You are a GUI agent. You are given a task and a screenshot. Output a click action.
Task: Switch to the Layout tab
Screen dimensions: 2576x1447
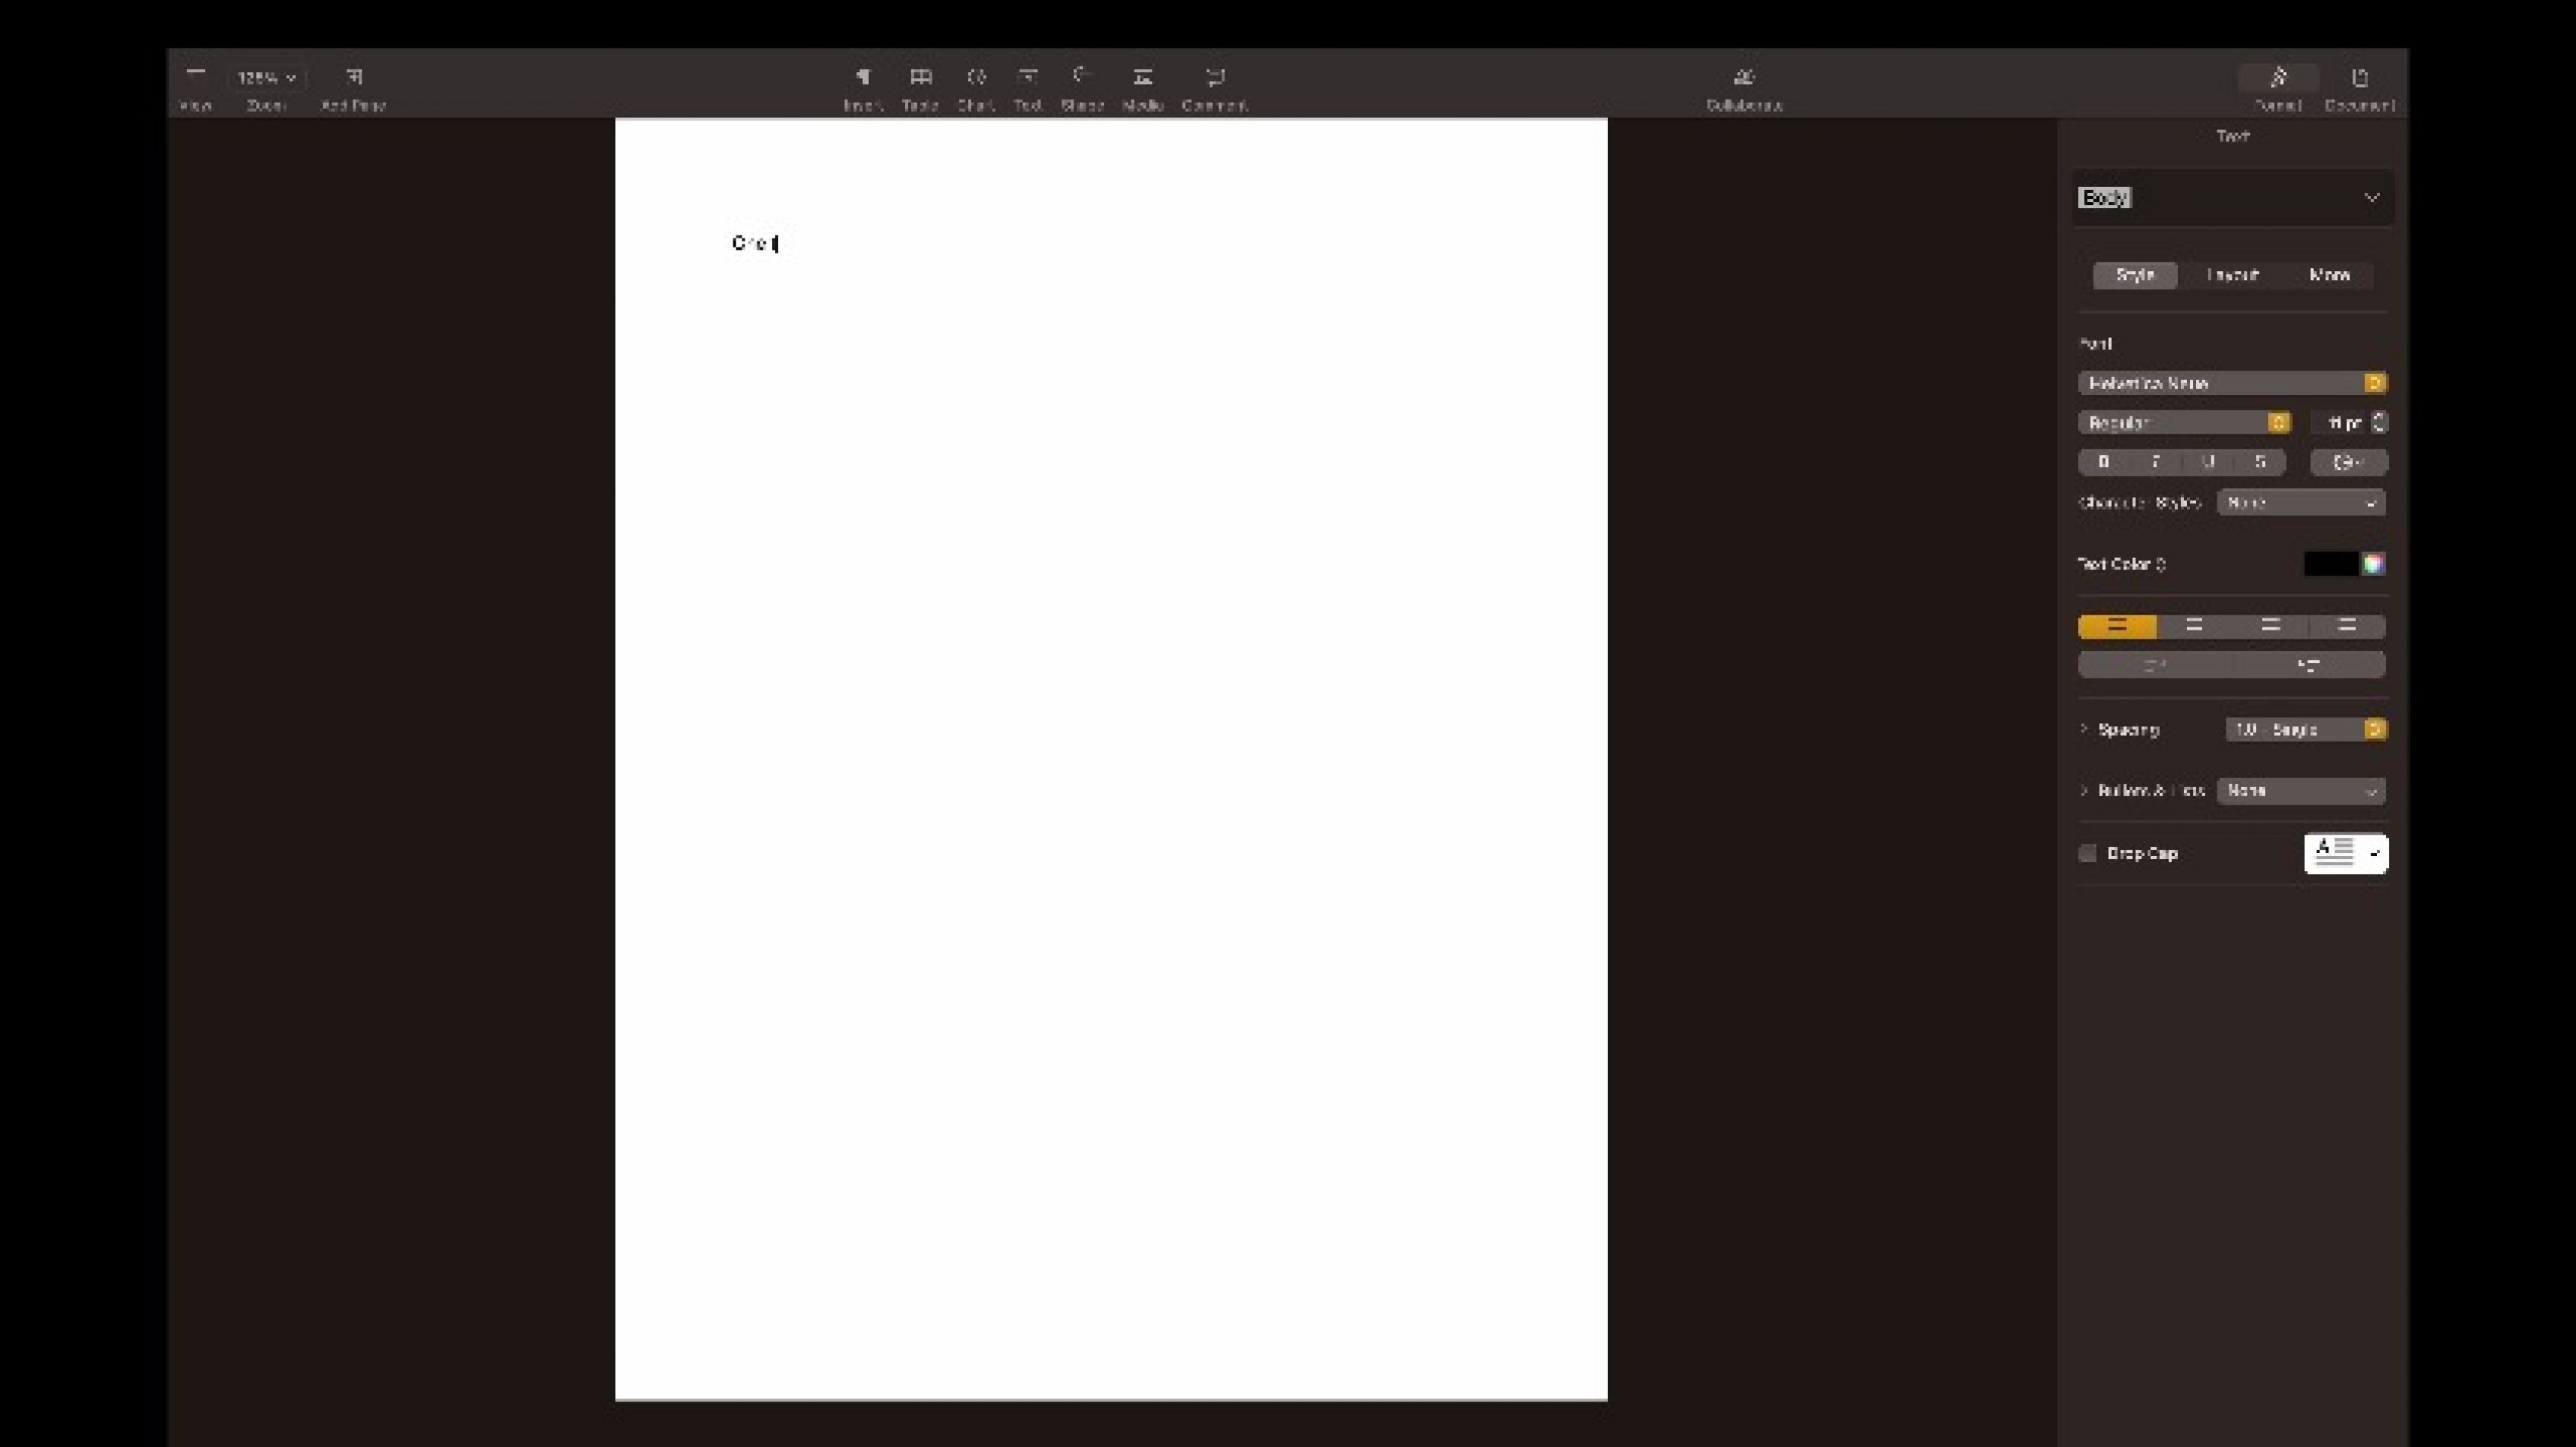pyautogui.click(x=2232, y=275)
